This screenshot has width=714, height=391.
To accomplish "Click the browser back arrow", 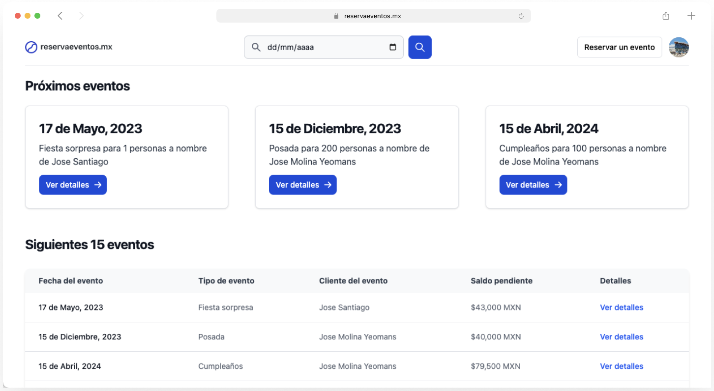I will (x=60, y=16).
